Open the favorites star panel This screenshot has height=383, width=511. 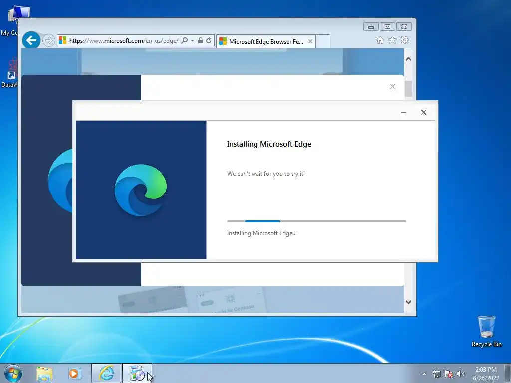coord(392,40)
